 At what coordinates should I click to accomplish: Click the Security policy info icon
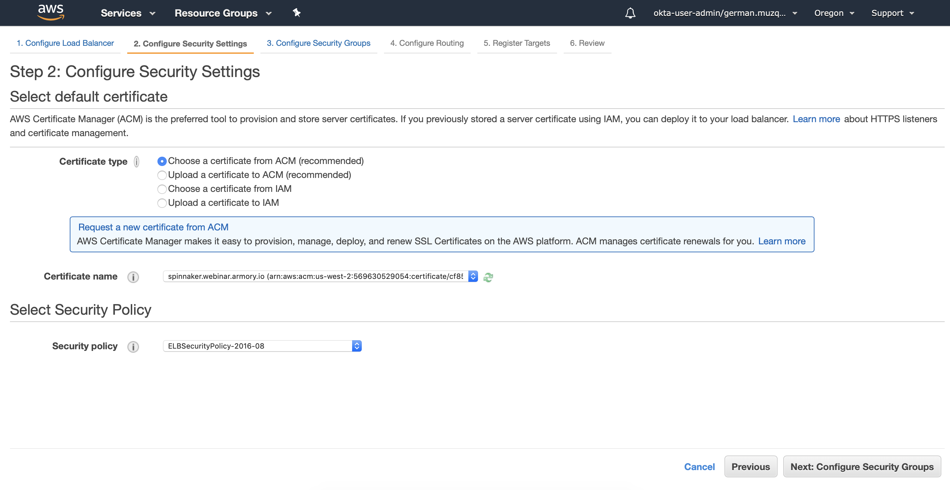[x=133, y=347]
